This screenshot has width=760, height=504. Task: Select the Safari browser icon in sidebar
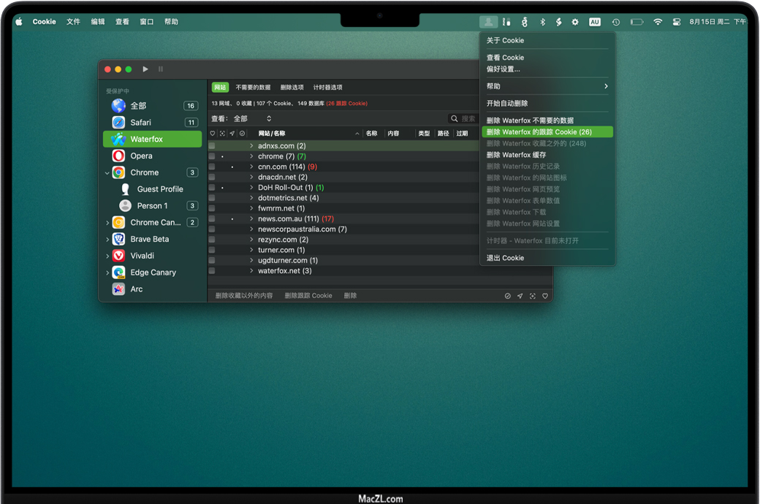[x=118, y=123]
